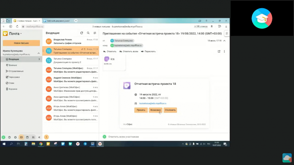Viewport: 294px width, 165px height.
Task: Open more actions menu of the message
Action: pos(224,52)
